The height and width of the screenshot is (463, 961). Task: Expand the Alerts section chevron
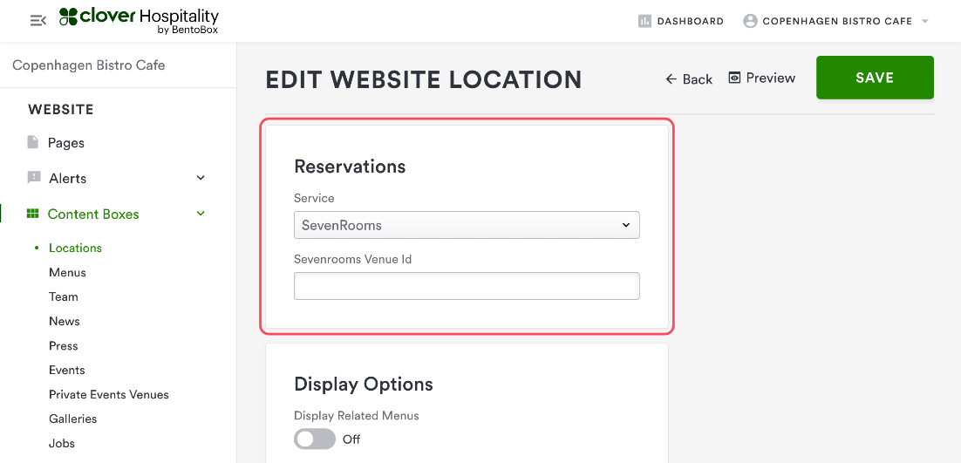click(x=201, y=178)
